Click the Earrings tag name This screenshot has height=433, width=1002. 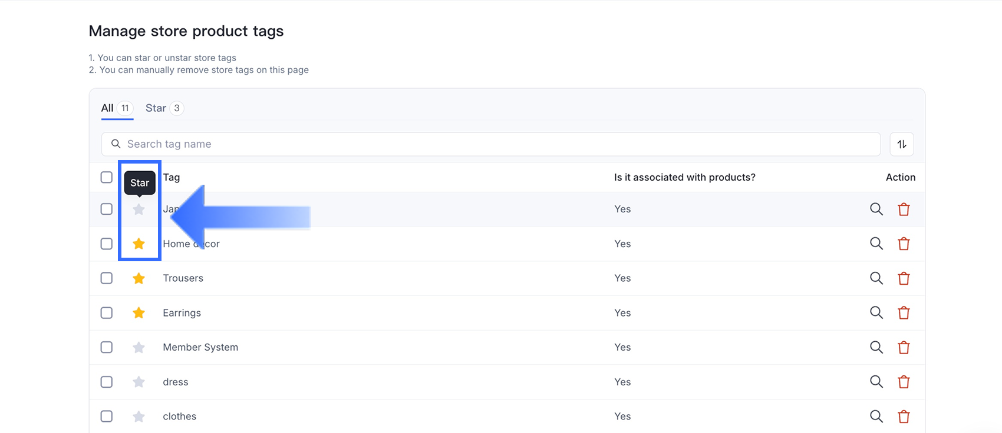click(182, 313)
